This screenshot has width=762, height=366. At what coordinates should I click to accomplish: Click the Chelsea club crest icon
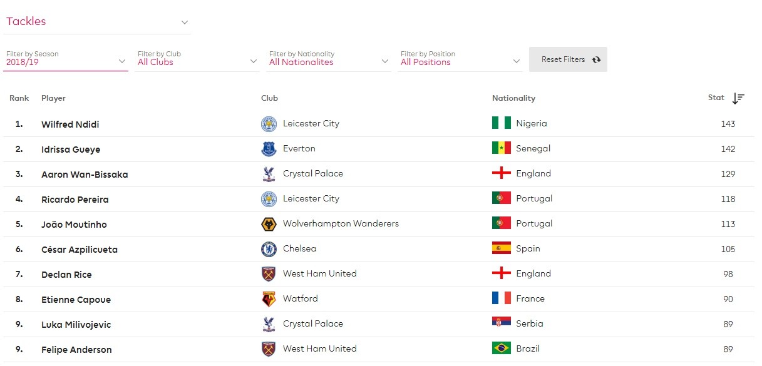click(269, 249)
